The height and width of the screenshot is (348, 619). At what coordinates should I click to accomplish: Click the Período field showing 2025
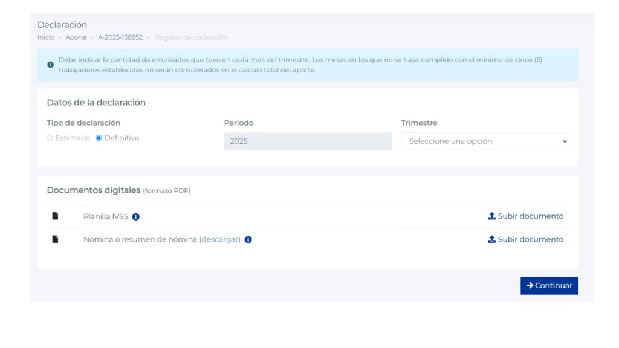pos(308,141)
